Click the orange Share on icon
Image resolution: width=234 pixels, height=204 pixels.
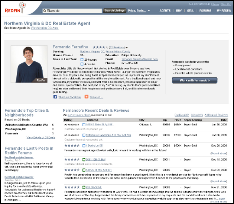tap(87, 97)
